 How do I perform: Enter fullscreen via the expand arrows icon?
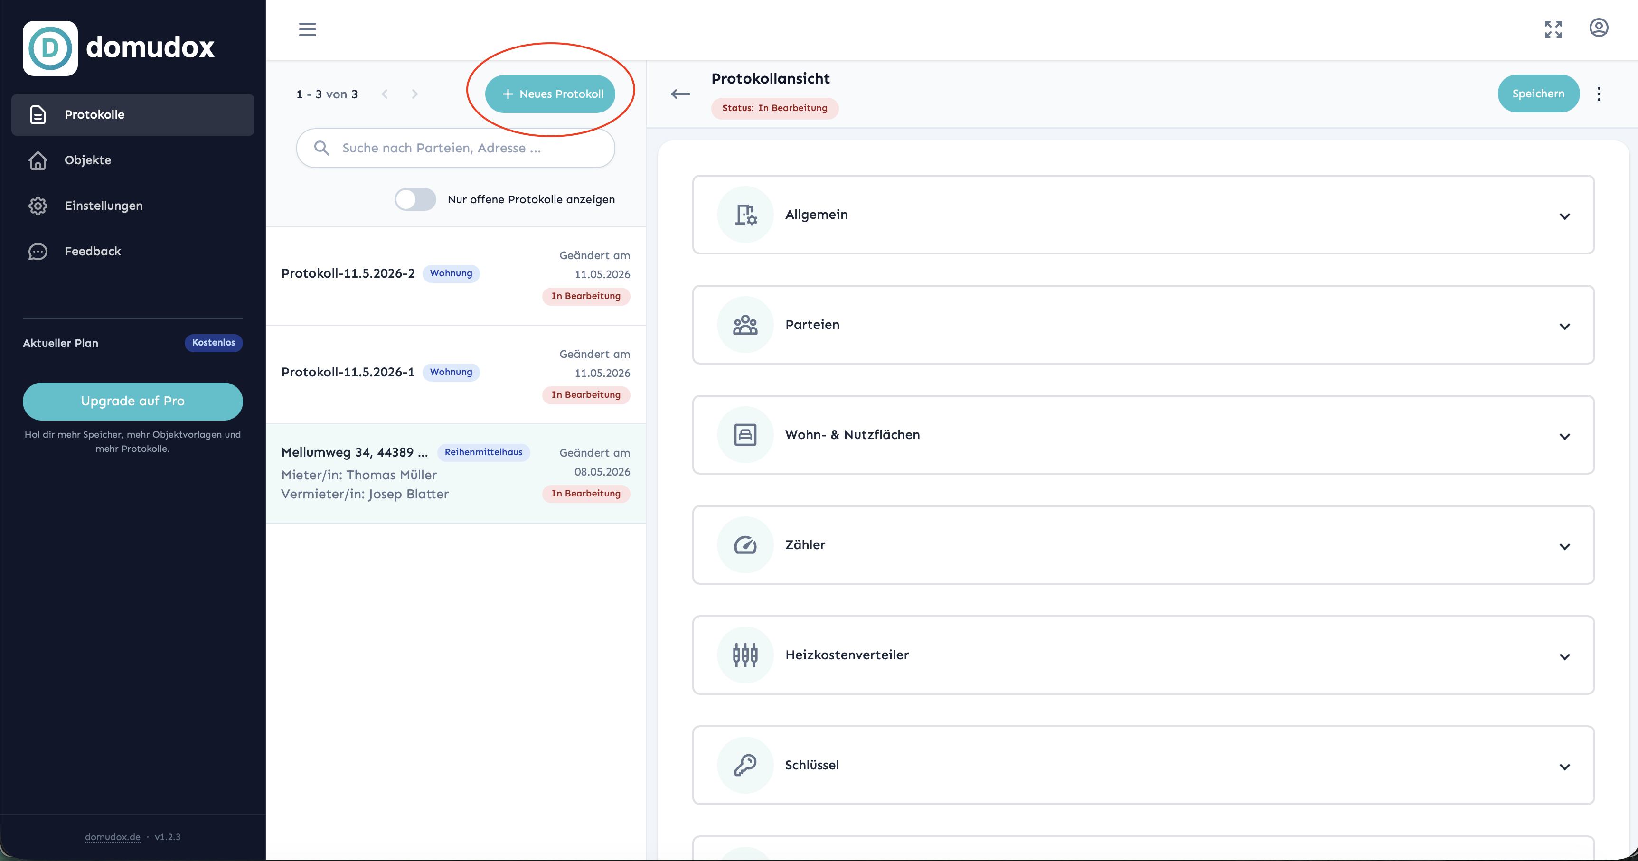1553,29
